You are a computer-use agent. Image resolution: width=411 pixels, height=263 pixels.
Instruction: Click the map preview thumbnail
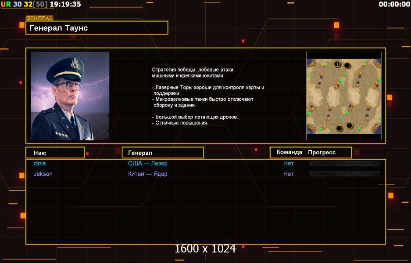[x=344, y=96]
